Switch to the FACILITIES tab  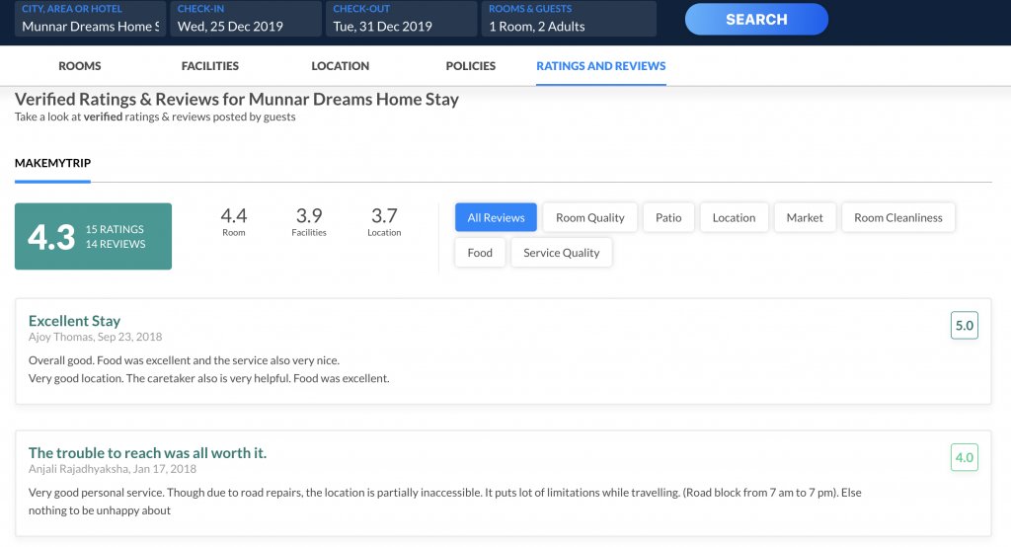[x=209, y=66]
